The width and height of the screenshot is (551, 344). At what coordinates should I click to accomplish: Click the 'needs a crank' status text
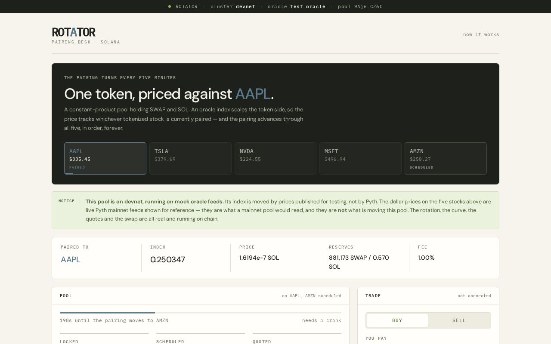[322, 320]
